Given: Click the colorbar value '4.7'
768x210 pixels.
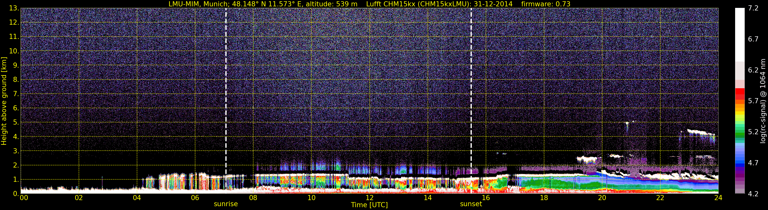Looking at the screenshot, I should click(753, 163).
